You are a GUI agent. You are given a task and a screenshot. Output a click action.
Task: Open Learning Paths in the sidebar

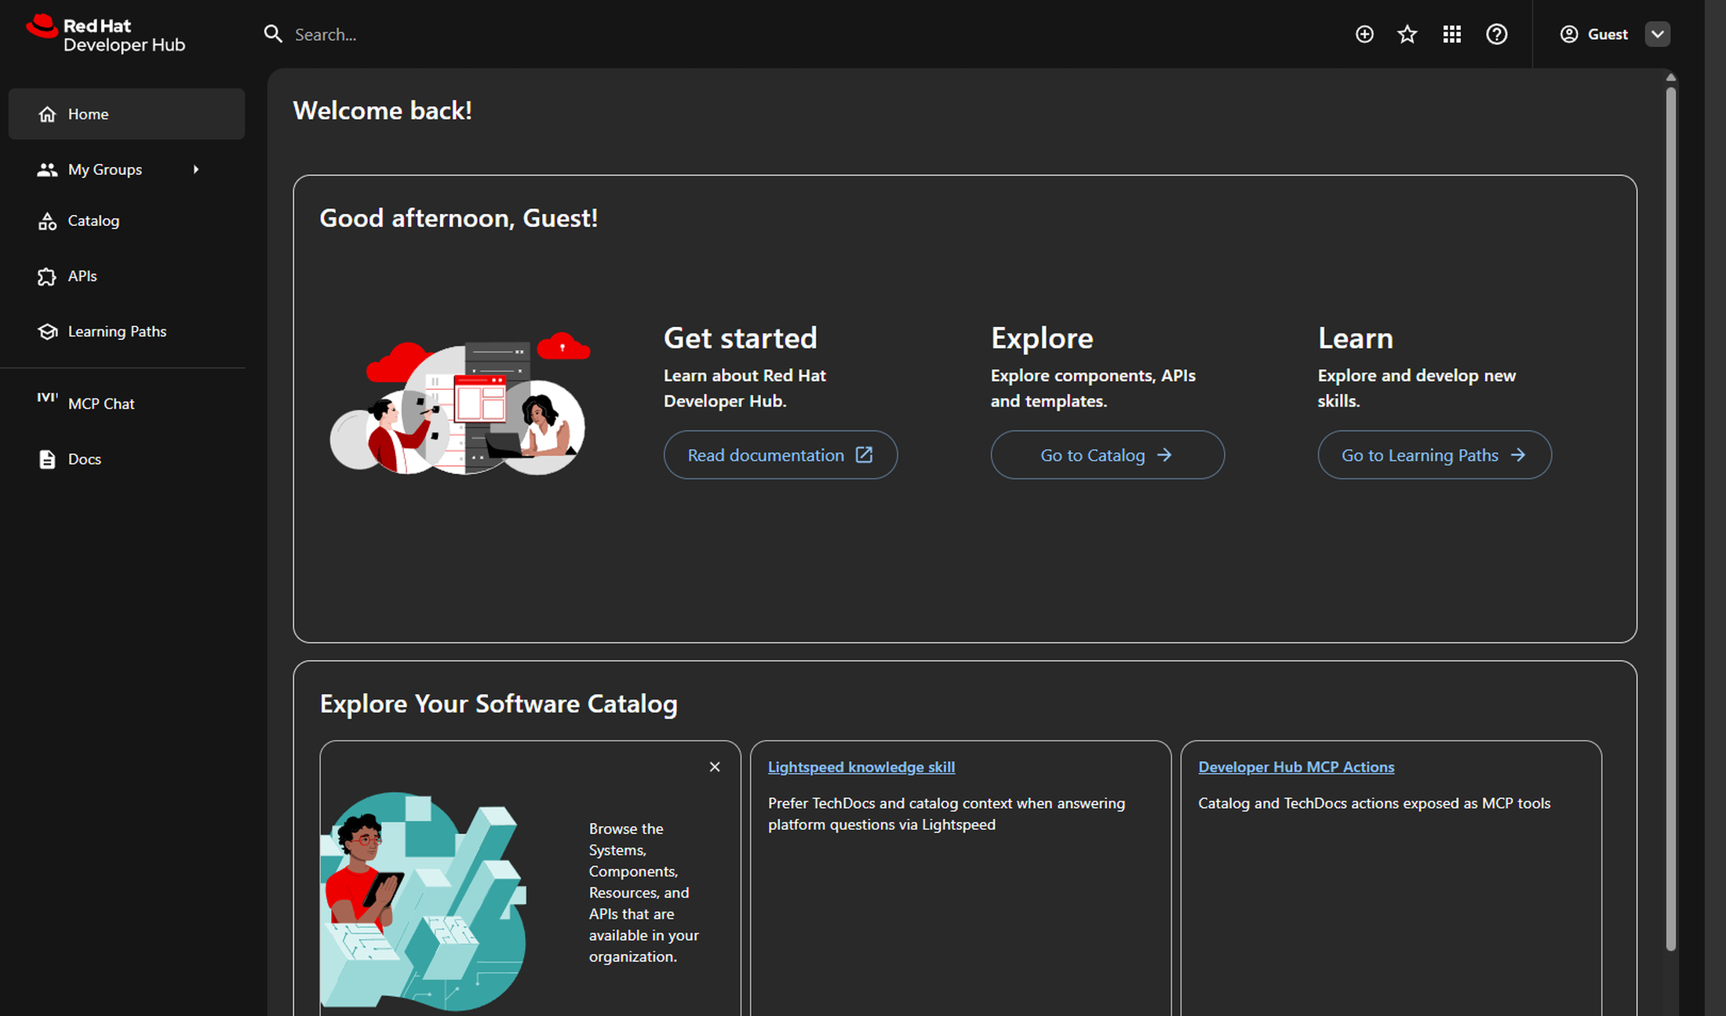pyautogui.click(x=127, y=331)
